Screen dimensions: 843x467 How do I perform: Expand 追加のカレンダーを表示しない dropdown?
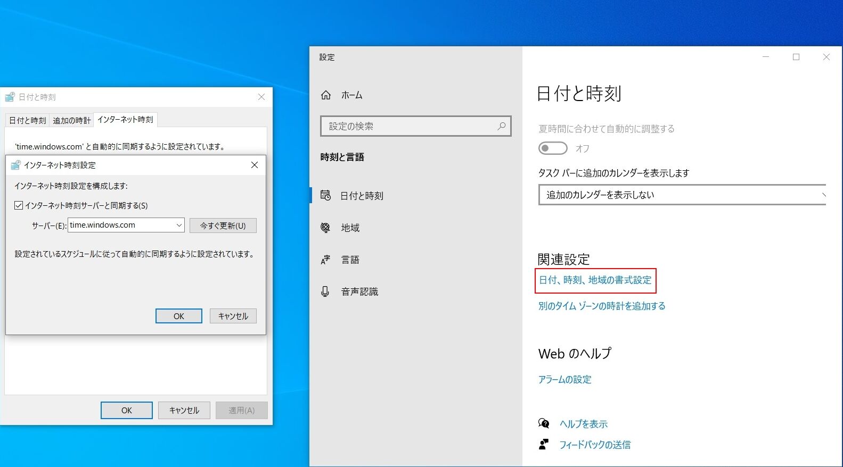682,195
